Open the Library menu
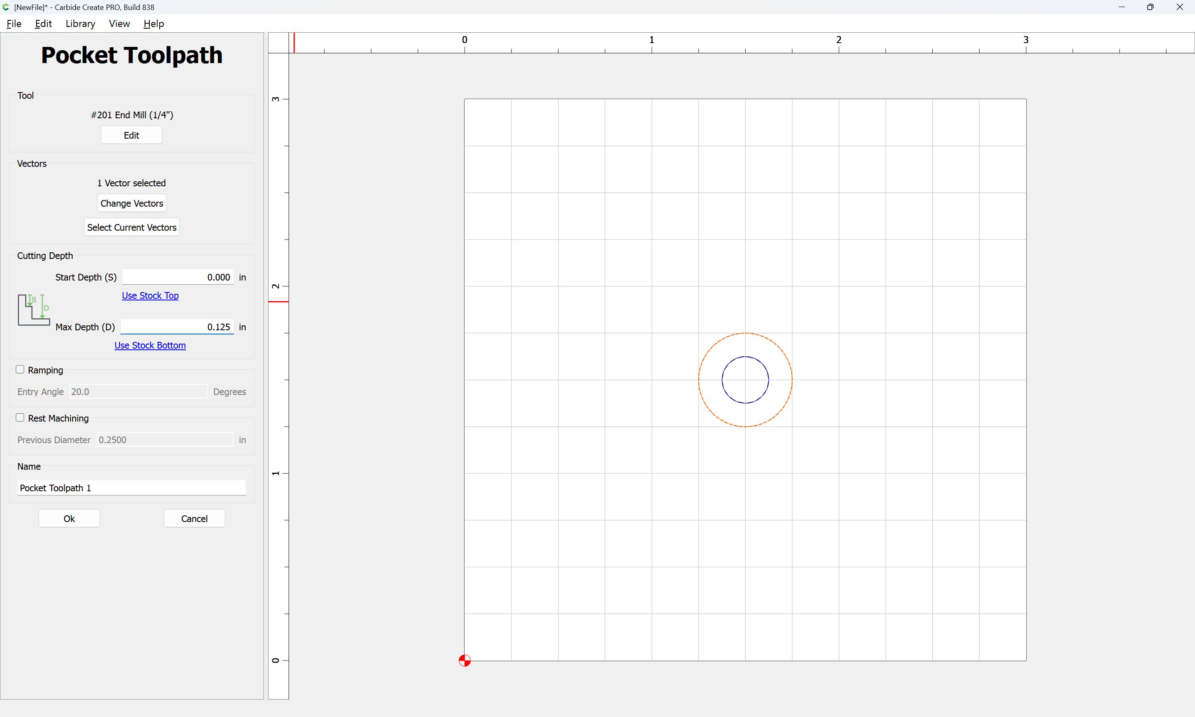 click(x=80, y=24)
